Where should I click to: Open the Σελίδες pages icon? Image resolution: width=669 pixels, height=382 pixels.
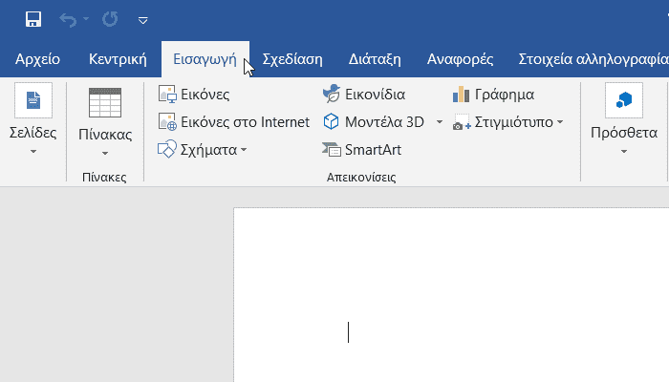click(33, 100)
